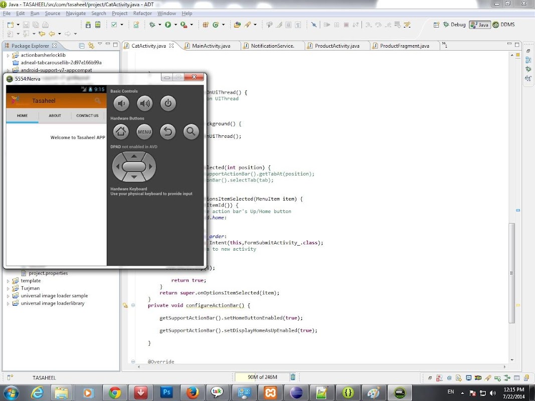Click the emulator Back hardware button

(167, 132)
